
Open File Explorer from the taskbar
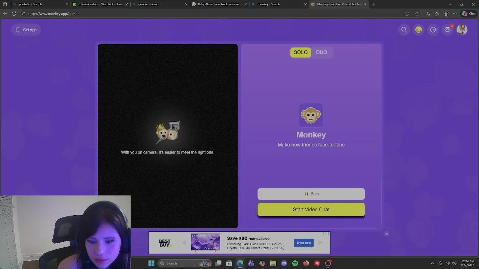[273, 263]
